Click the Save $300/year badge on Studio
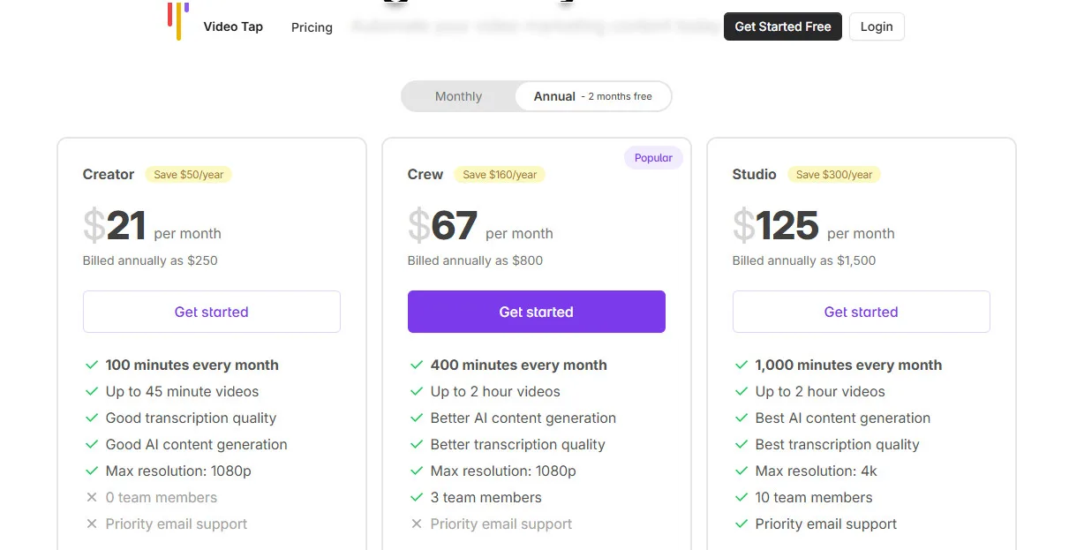This screenshot has height=550, width=1069. 833,174
